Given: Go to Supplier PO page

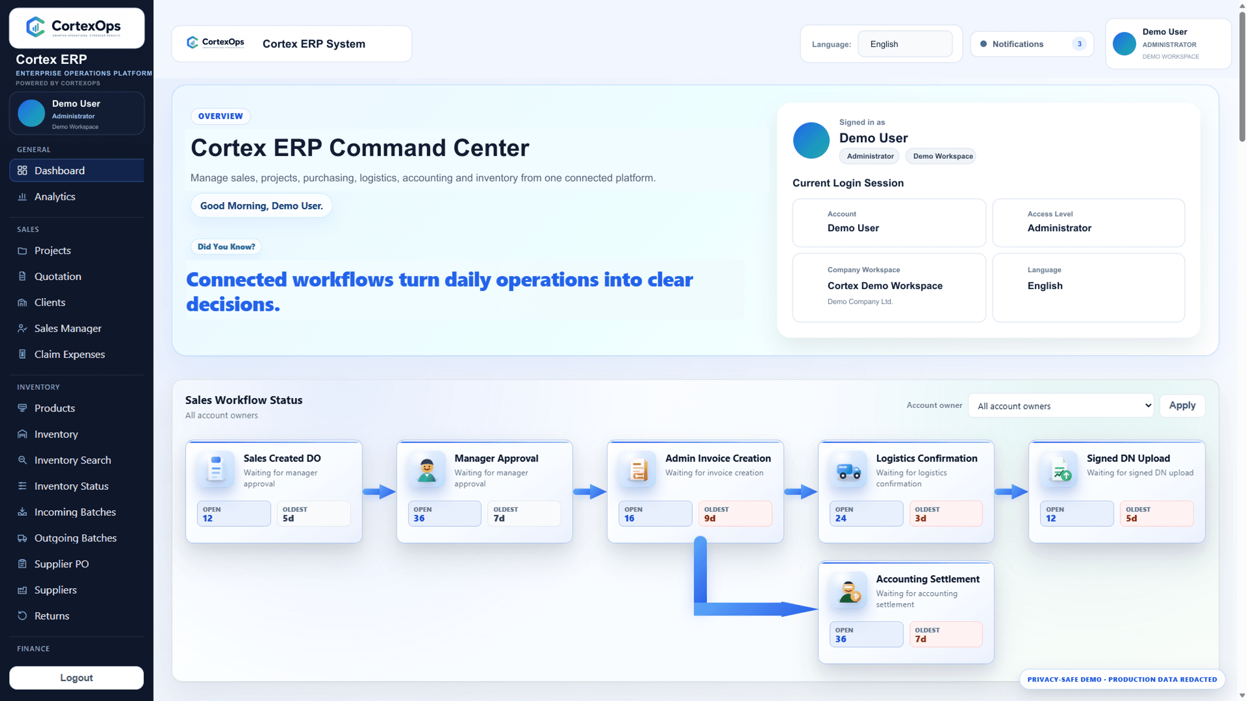Looking at the screenshot, I should click(x=76, y=564).
